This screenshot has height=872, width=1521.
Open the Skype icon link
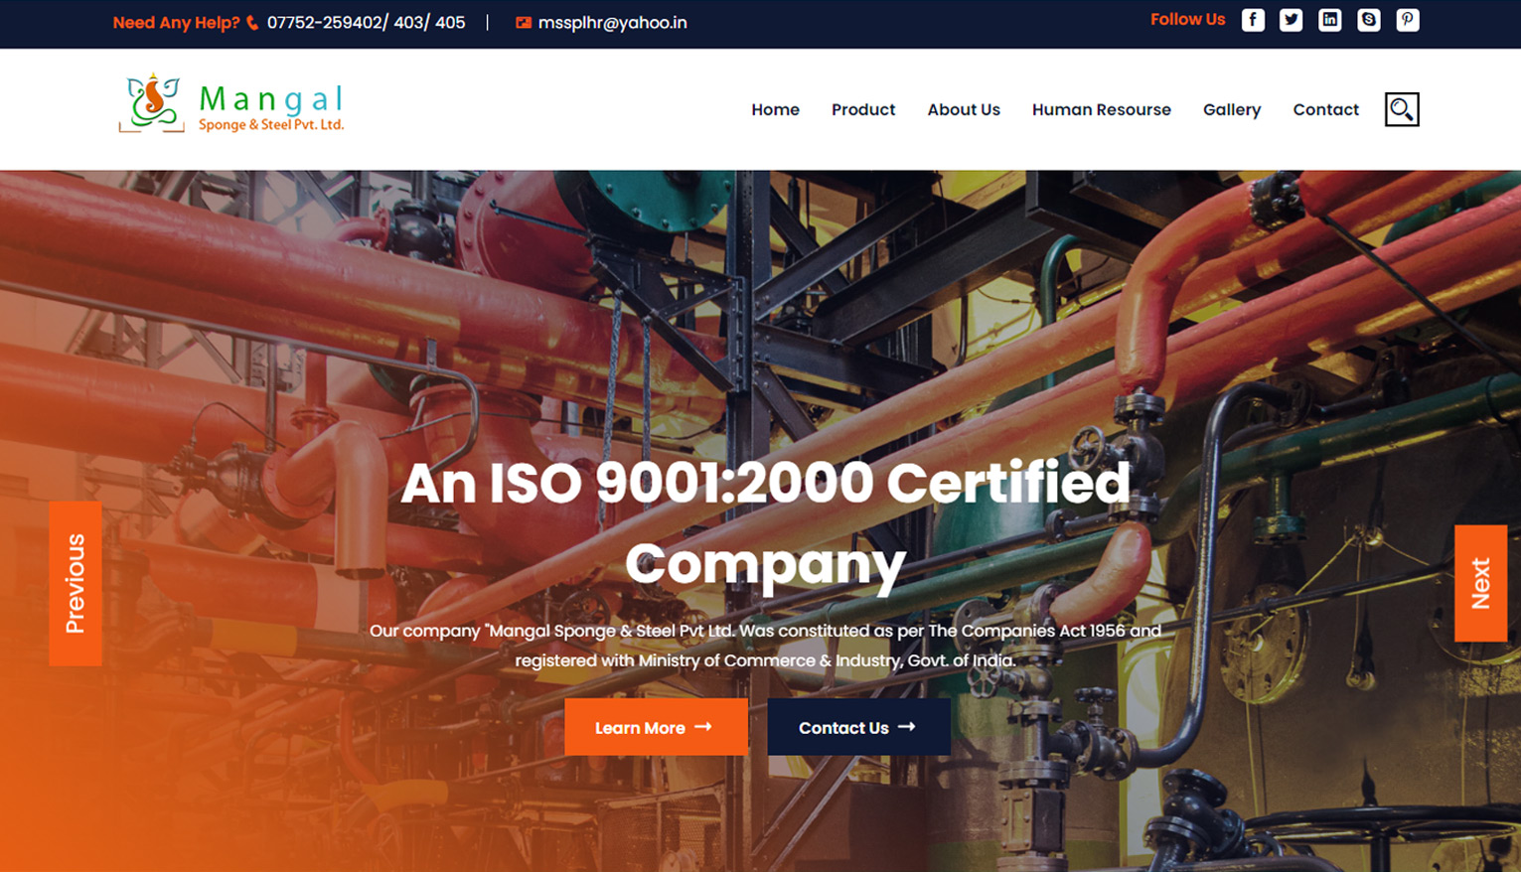[x=1368, y=20]
